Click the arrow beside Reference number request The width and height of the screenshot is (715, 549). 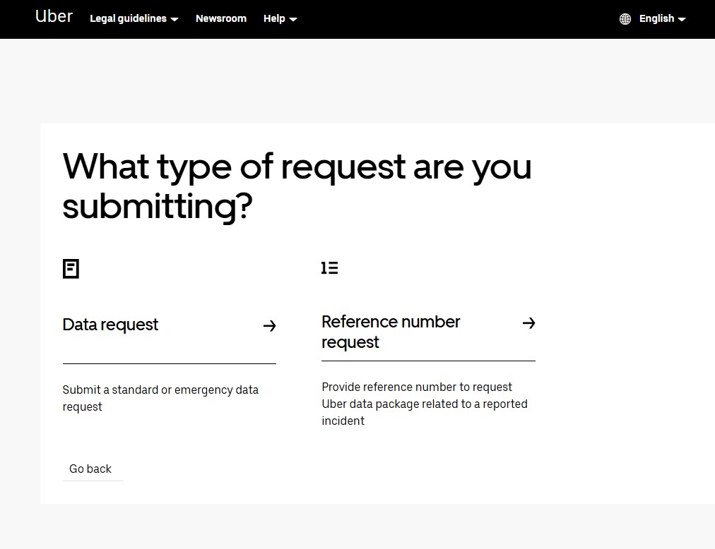529,323
